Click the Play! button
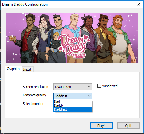The height and width of the screenshot is (134, 144). pyautogui.click(x=101, y=125)
